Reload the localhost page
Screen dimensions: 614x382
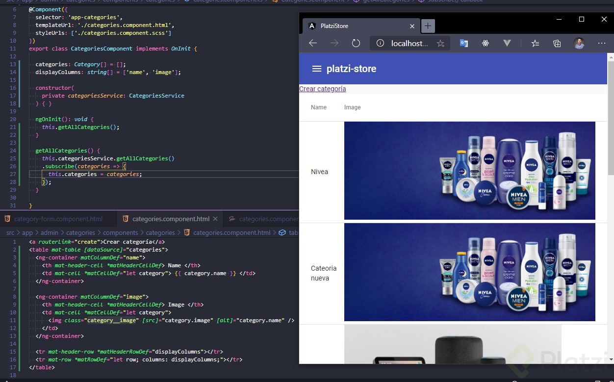(356, 43)
